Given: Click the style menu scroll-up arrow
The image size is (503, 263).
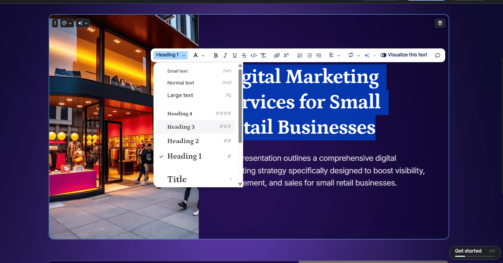Looking at the screenshot, I should (240, 66).
